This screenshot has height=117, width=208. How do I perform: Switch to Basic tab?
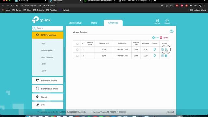94,23
